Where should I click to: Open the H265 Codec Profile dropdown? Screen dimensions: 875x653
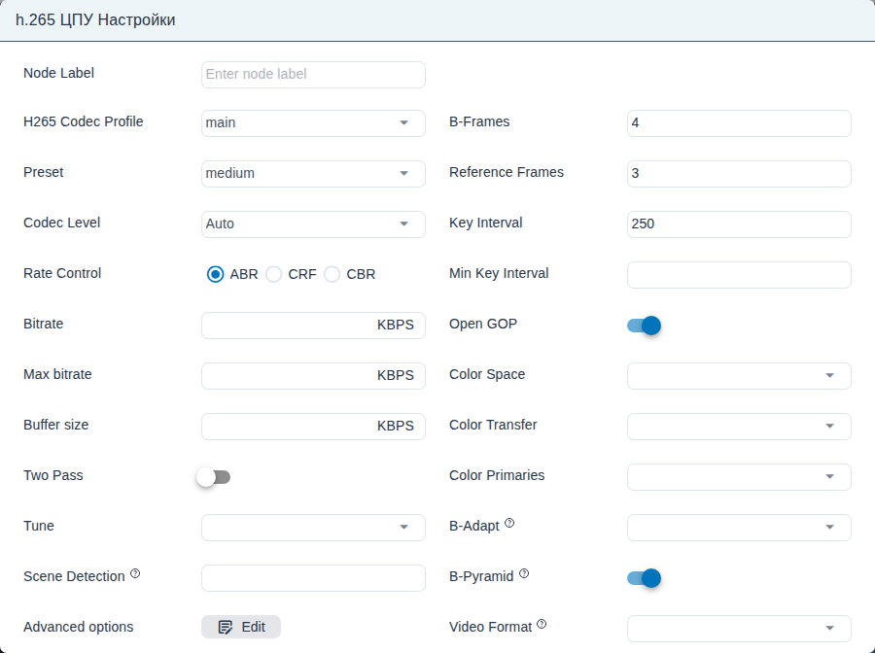[313, 122]
